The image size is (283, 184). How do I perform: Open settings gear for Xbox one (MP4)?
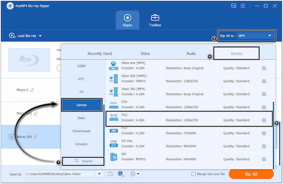coord(264,68)
